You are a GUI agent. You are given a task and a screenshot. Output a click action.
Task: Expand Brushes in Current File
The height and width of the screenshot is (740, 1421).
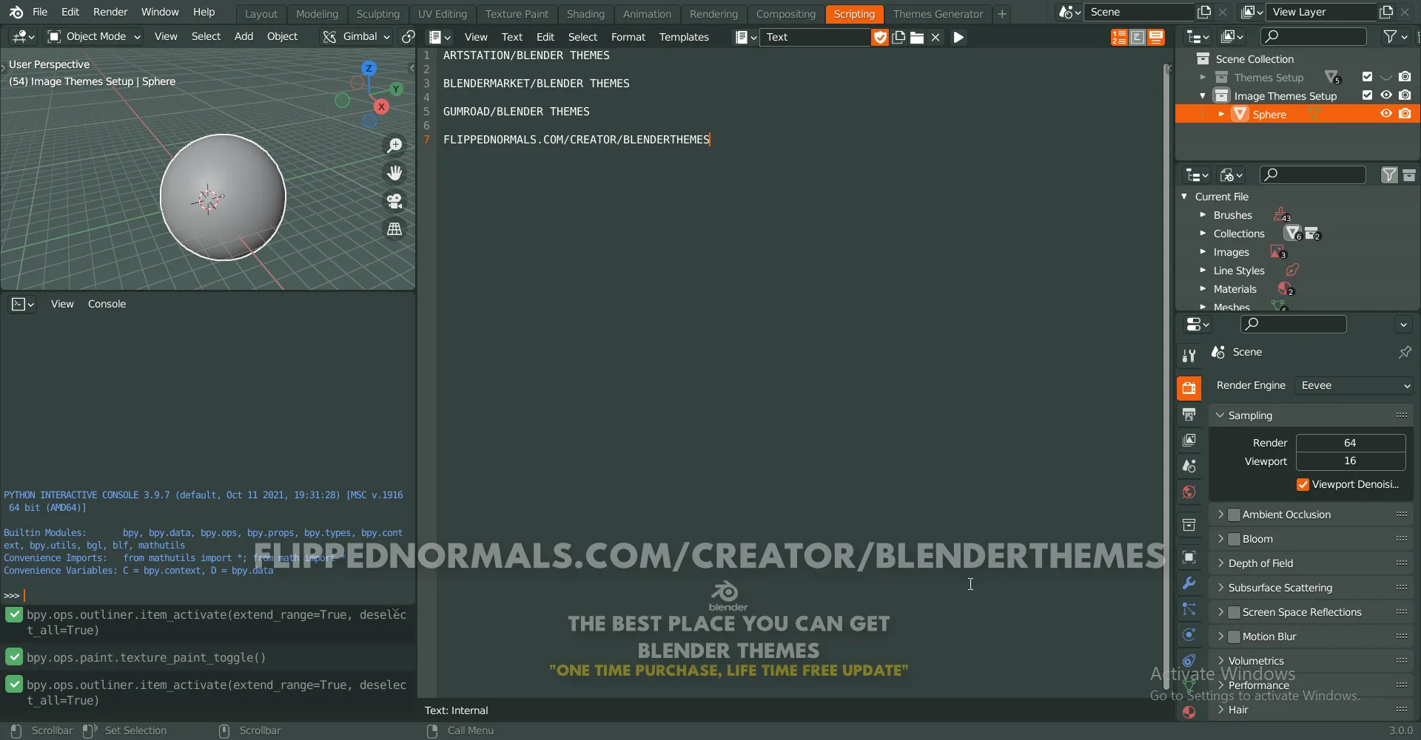tap(1203, 215)
